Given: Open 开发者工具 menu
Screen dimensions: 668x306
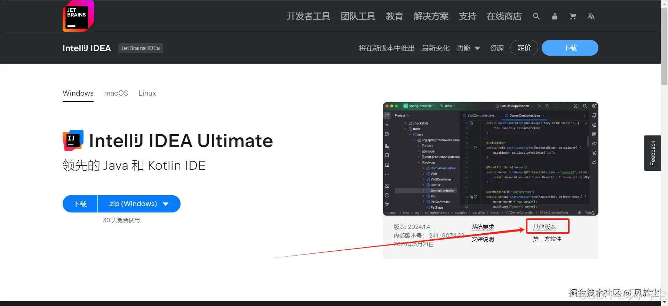Looking at the screenshot, I should [x=309, y=16].
